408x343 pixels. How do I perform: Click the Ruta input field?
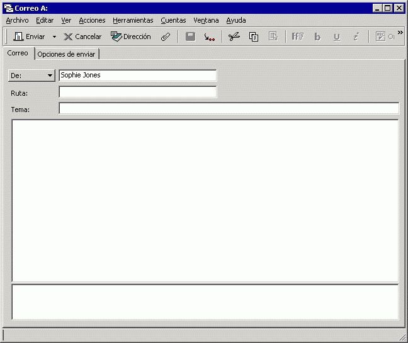[138, 92]
